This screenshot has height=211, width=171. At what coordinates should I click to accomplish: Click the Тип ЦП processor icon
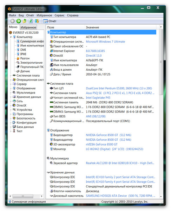(x=52, y=88)
